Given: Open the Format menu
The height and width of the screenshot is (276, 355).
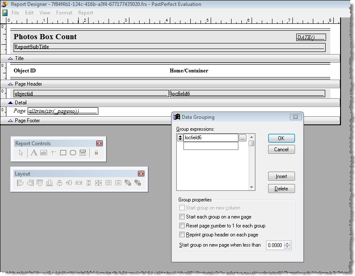Looking at the screenshot, I should point(64,12).
